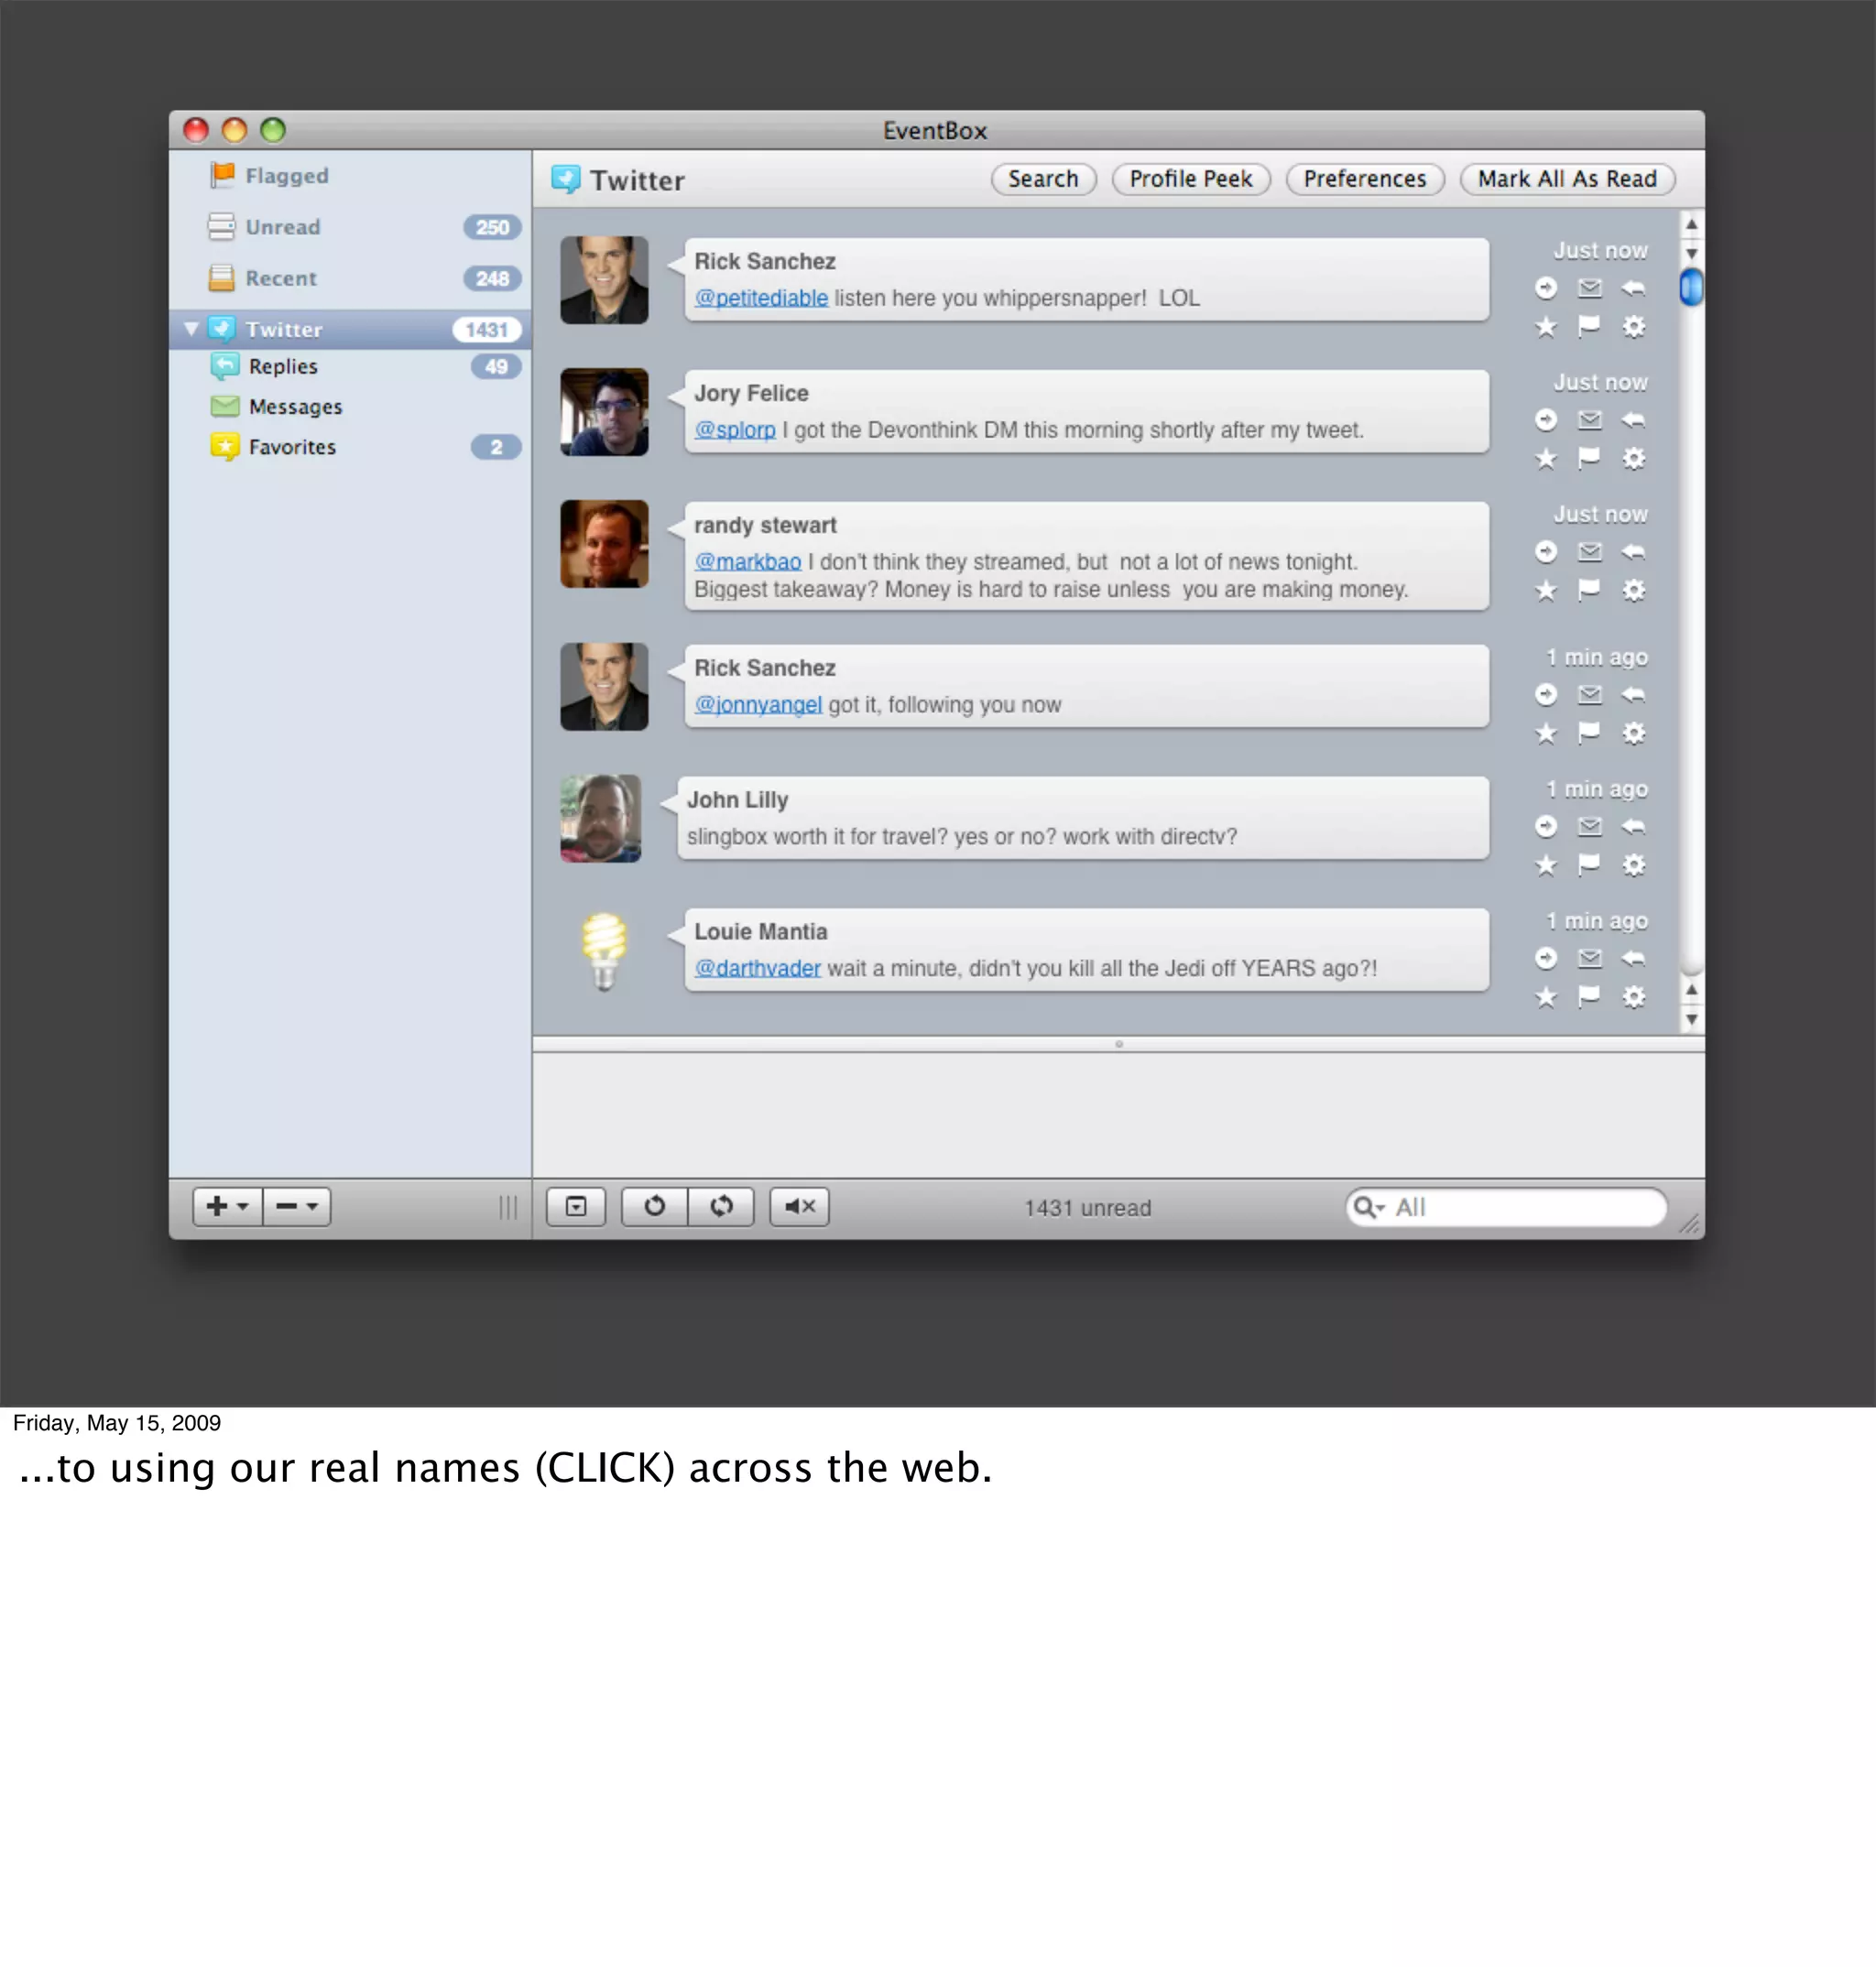The image size is (1876, 1967).
Task: Open the minus remove dropdown
Action: click(297, 1206)
